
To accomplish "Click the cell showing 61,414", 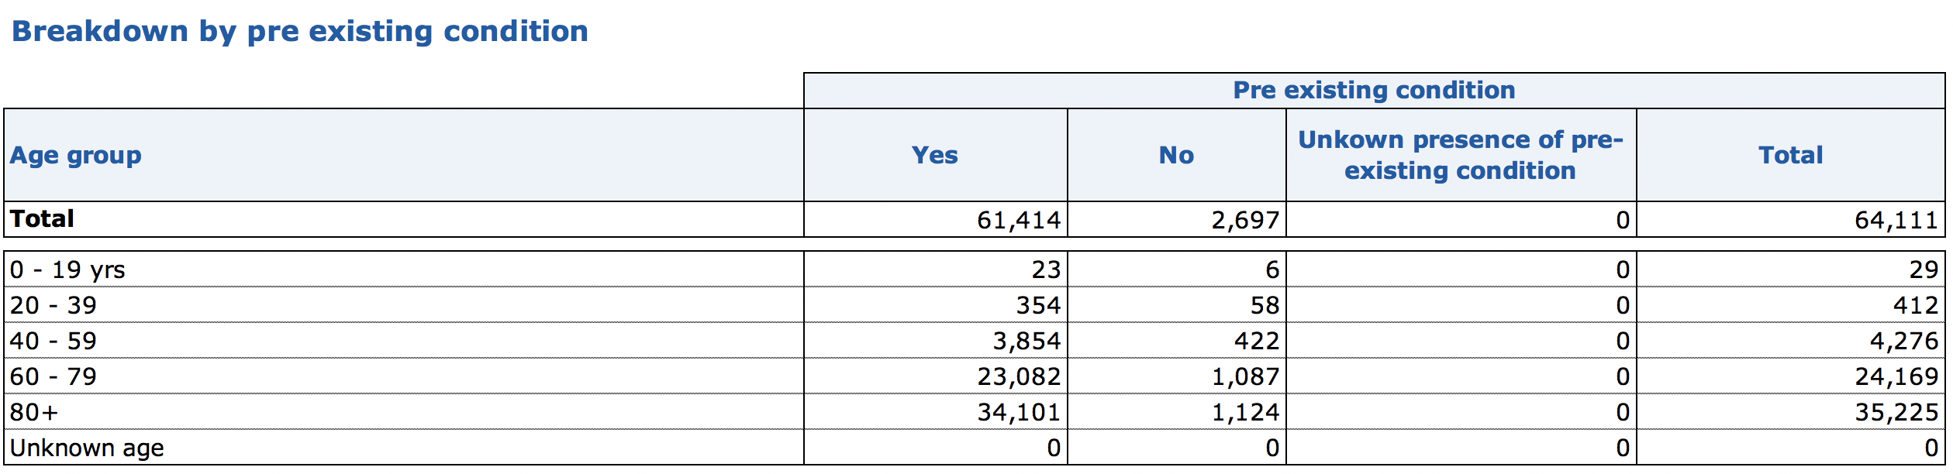I will [x=1018, y=221].
